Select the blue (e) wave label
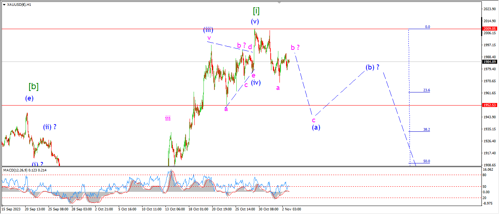The height and width of the screenshot is (214, 499). click(x=29, y=98)
